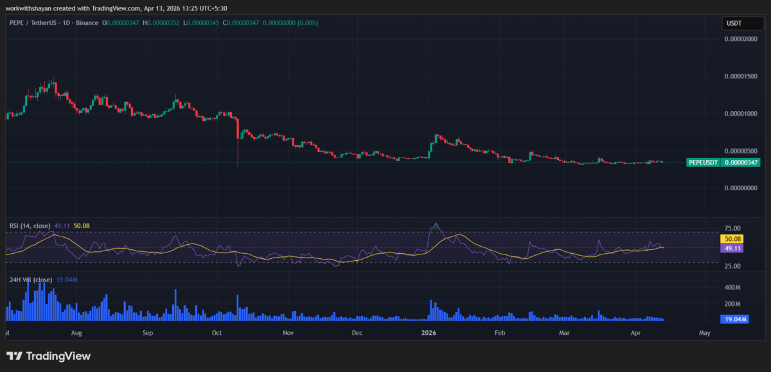The width and height of the screenshot is (771, 372).
Task: Click the Apr label on the time axis
Action: click(636, 333)
